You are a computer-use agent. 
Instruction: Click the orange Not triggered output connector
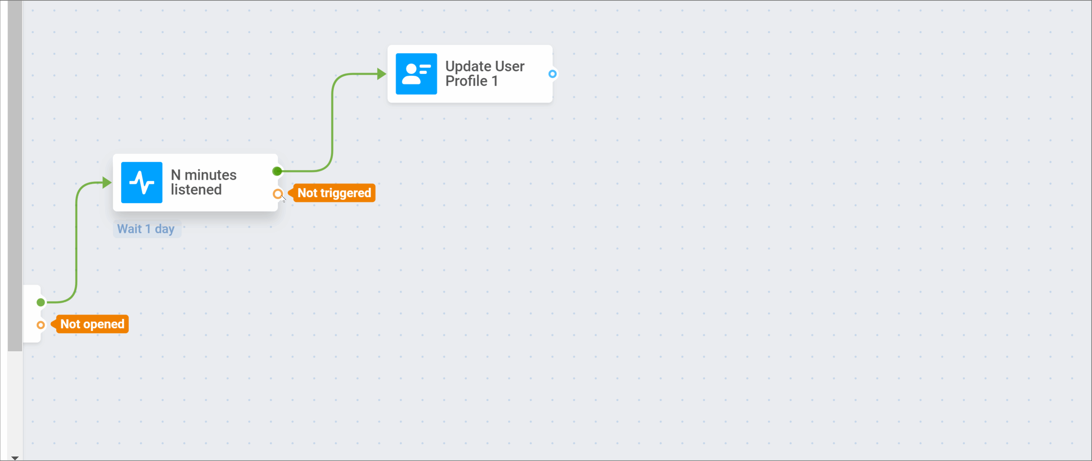click(278, 194)
